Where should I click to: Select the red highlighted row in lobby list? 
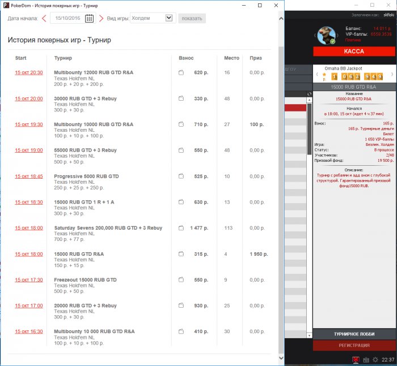pyautogui.click(x=295, y=108)
